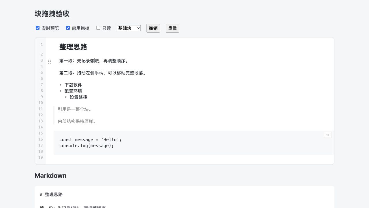This screenshot has width=369, height=208.
Task: Open the 基础块 dropdown
Action: (129, 28)
